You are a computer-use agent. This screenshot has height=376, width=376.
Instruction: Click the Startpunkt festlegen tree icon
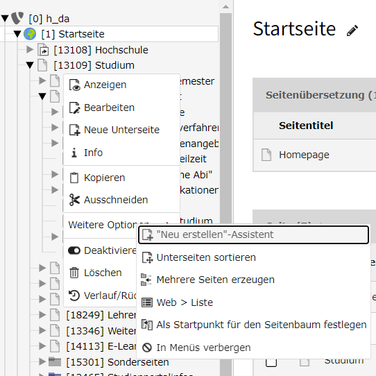147,325
